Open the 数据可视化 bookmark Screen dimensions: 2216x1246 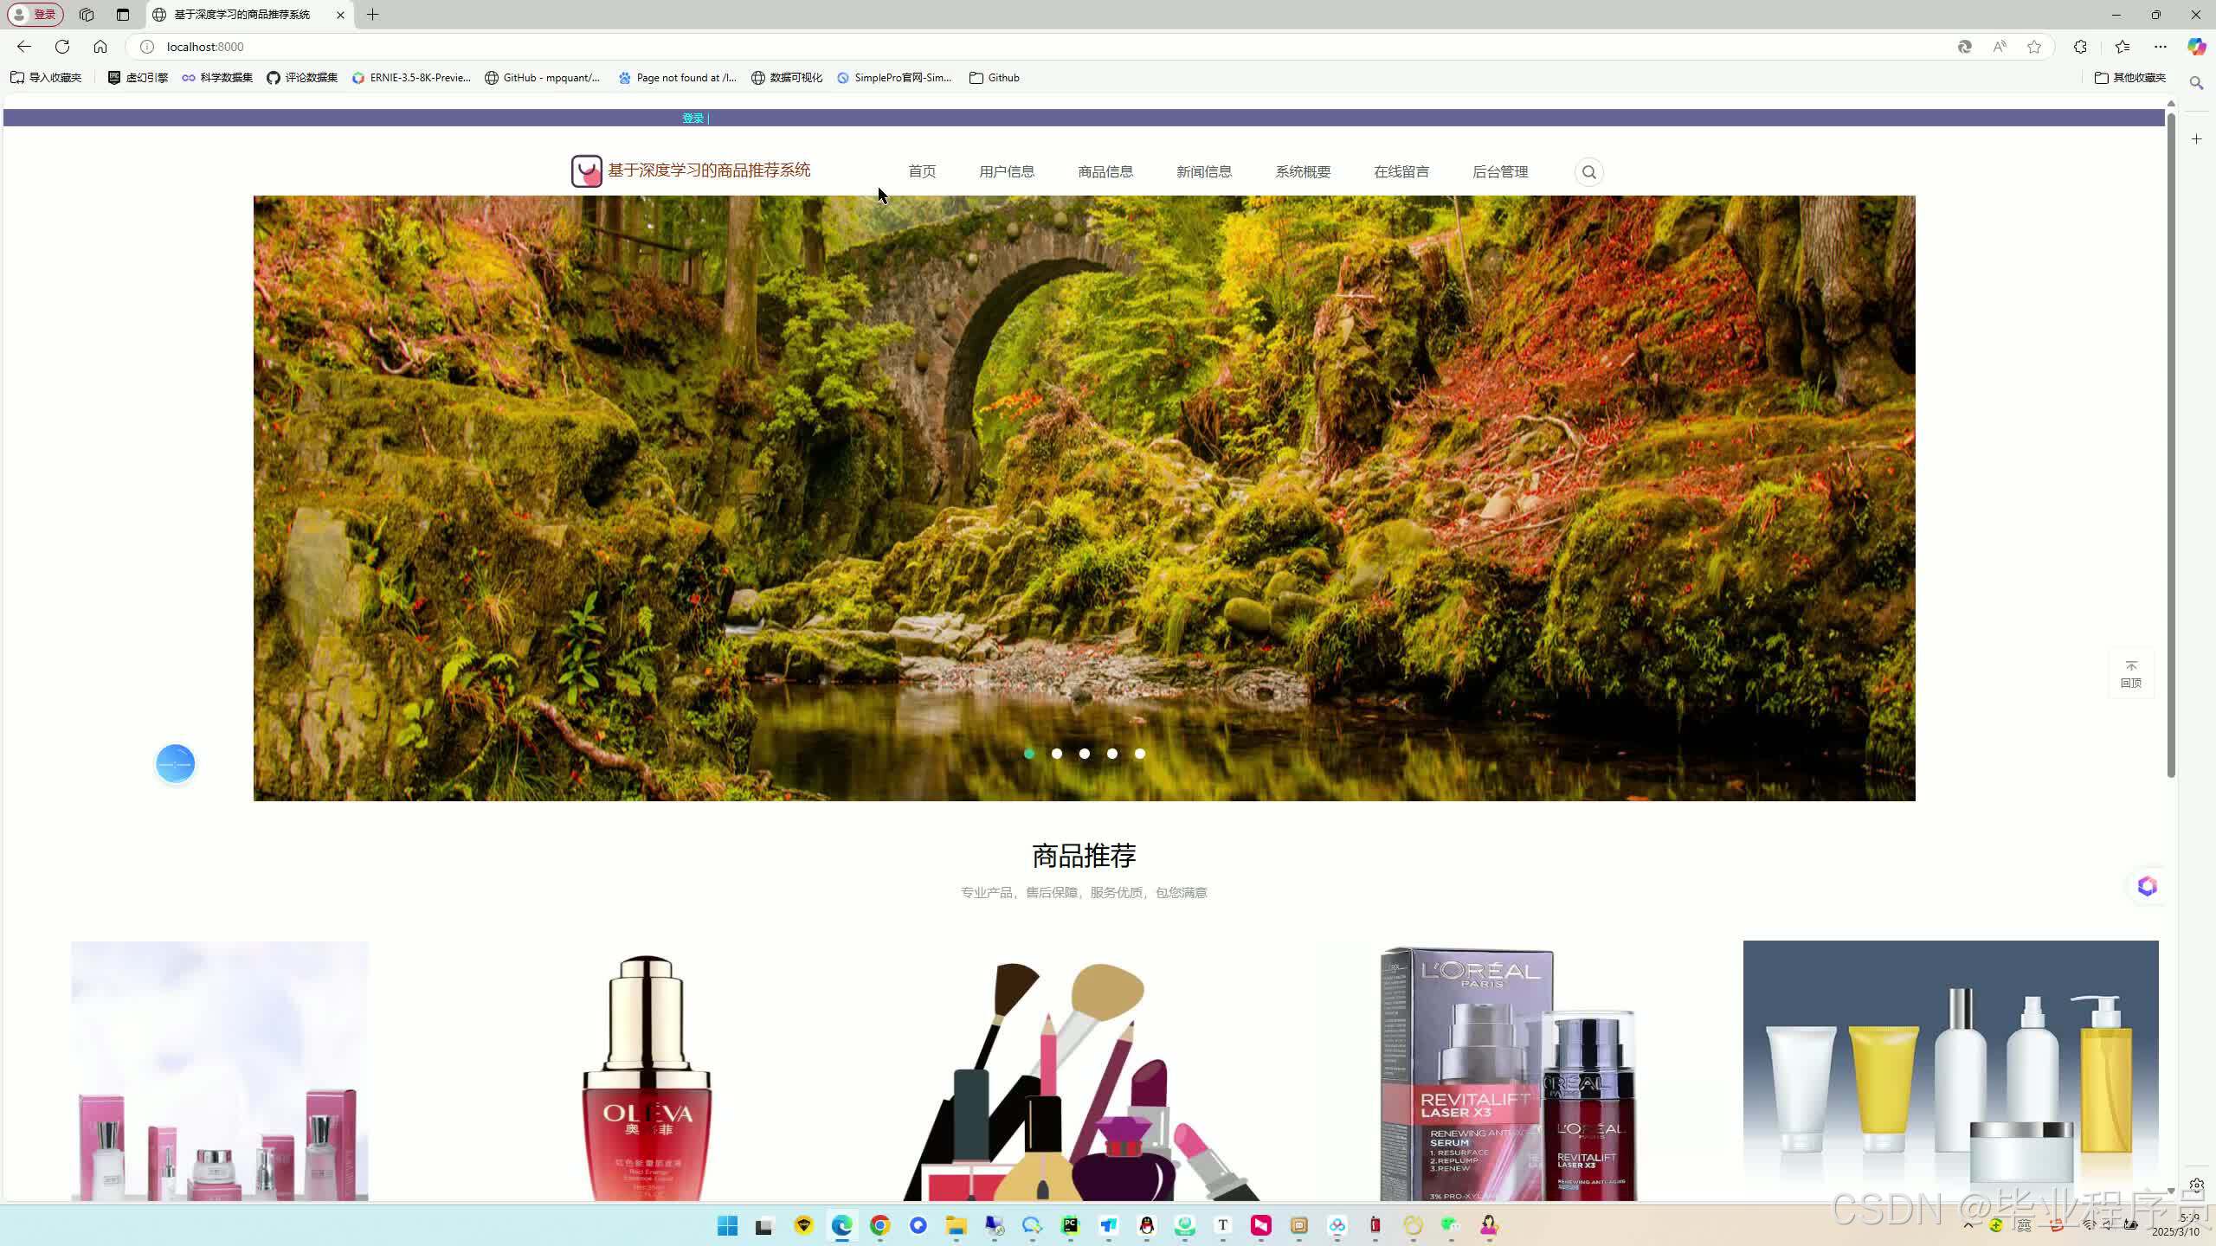787,78
